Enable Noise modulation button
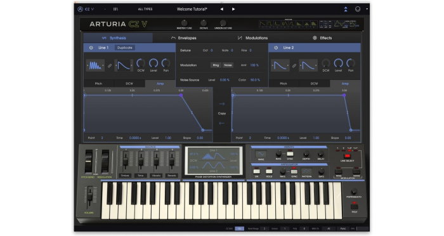This screenshot has height=236, width=444. (x=228, y=65)
